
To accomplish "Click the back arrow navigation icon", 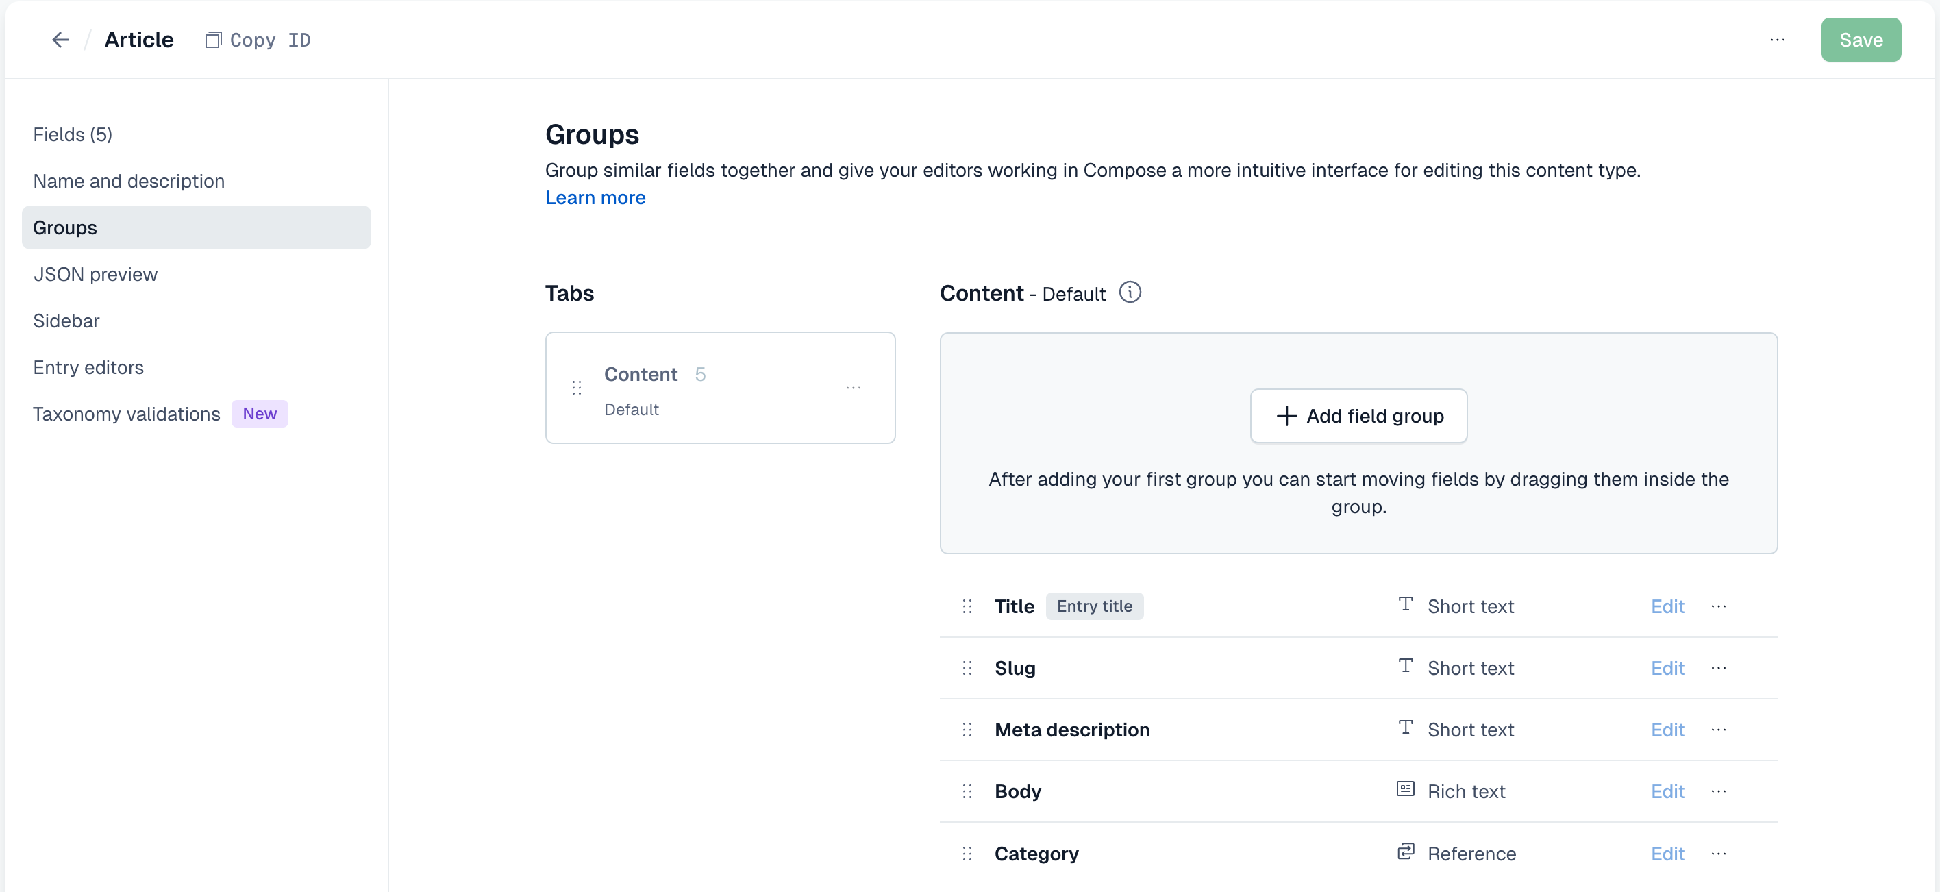I will coord(60,40).
